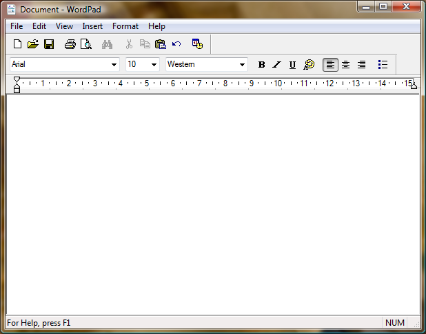This screenshot has width=426, height=334.
Task: Open the Format menu
Action: coord(125,26)
